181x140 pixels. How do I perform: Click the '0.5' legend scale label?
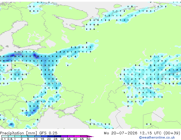(x=10, y=139)
